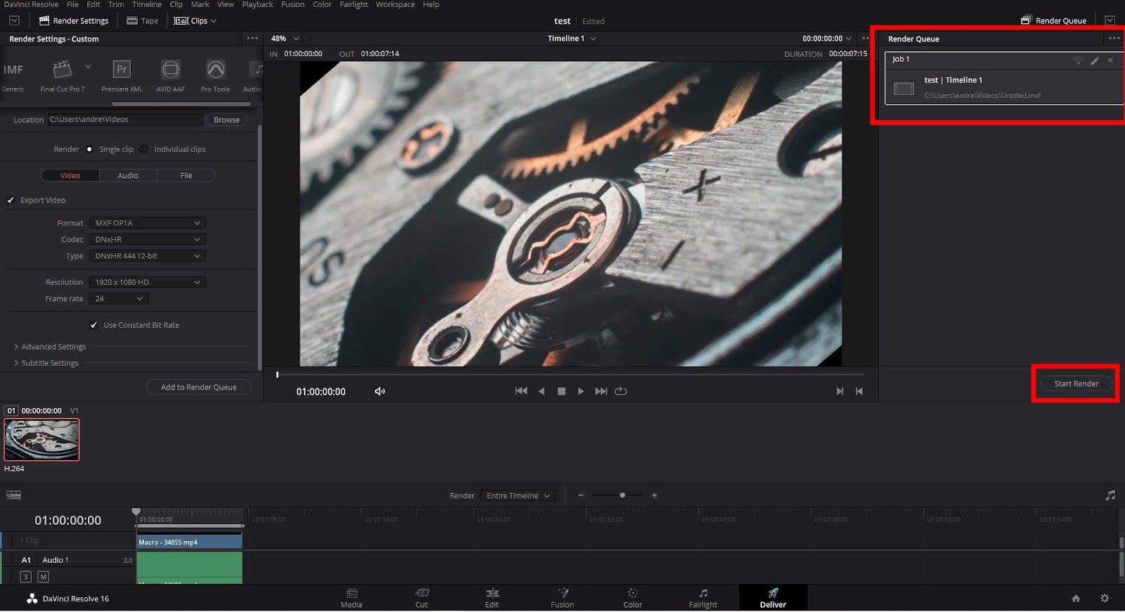Select the AVID AAF render preset
Viewport: 1125px width, 612px height.
(x=170, y=70)
